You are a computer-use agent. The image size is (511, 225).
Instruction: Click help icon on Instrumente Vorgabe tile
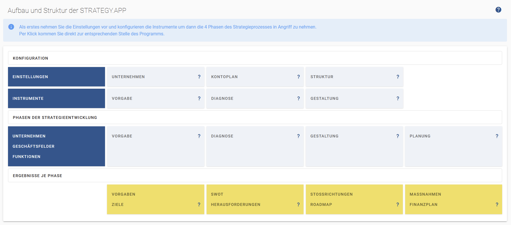point(199,98)
